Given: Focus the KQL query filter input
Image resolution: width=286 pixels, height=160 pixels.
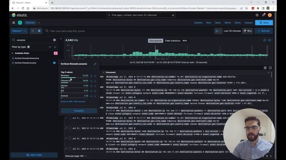Looking at the screenshot, I should pyautogui.click(x=129, y=31).
